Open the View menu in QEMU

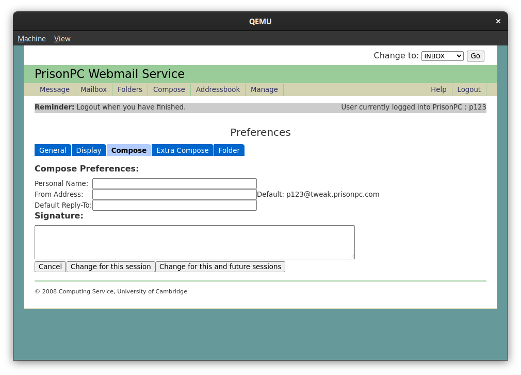click(62, 39)
